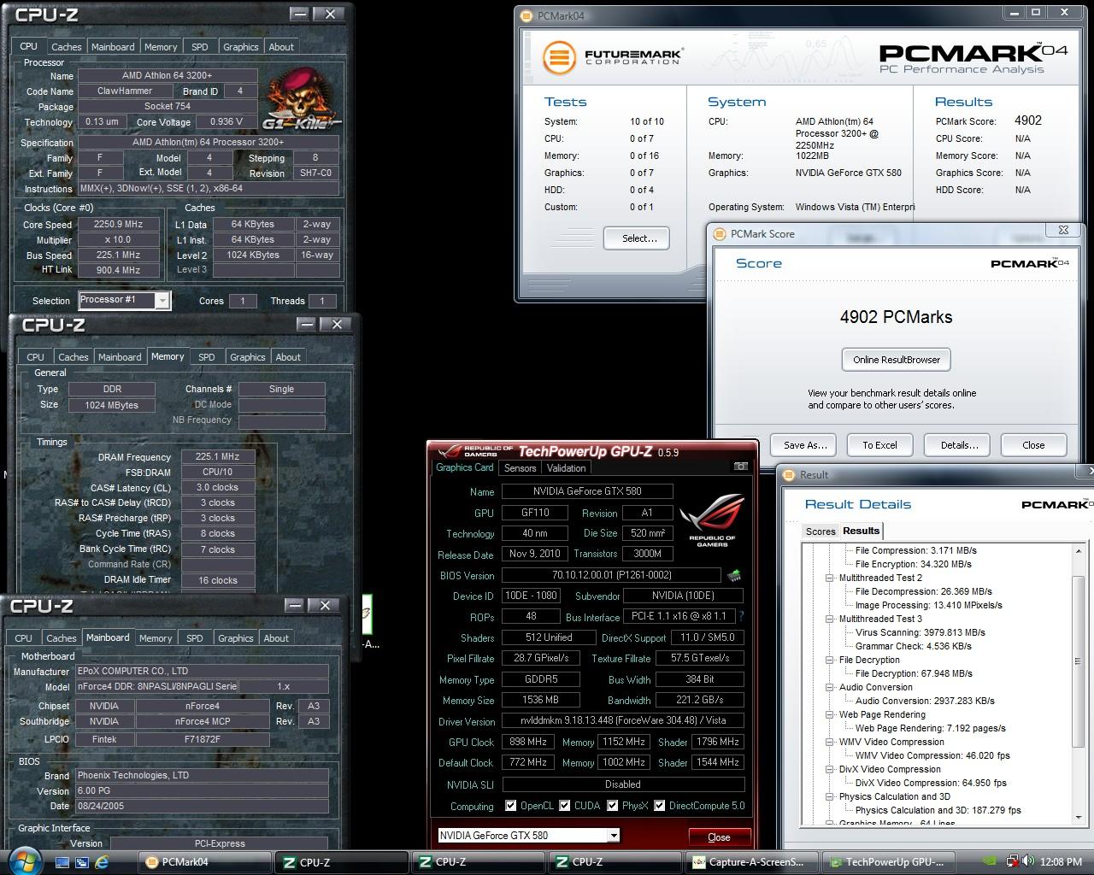Click Close in the PCMark Score dialog
This screenshot has height=875, width=1094.
(x=1033, y=445)
